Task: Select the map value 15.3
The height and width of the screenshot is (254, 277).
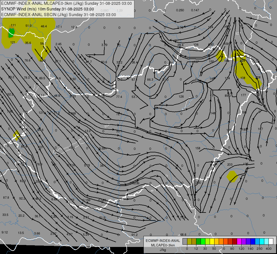Action: tap(72, 148)
